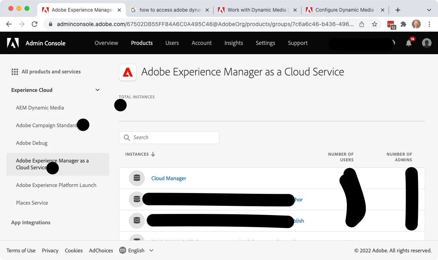Select Adobe Campaign Standard in sidebar
Viewport: 438px width, 260px height.
[47, 125]
